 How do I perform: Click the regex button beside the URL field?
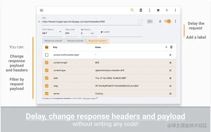140,21
